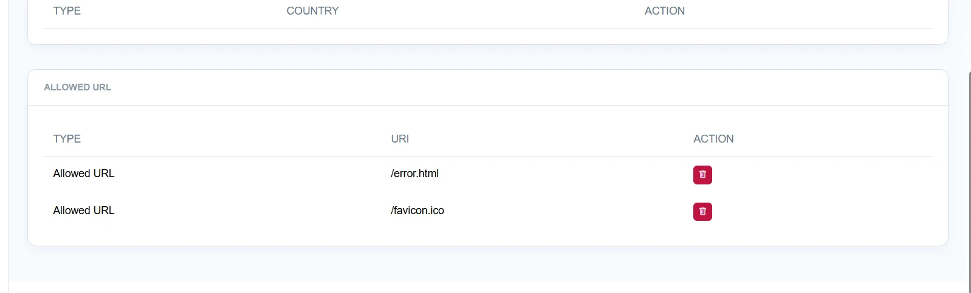Delete the /favicon.ico allowed URL

[702, 212]
